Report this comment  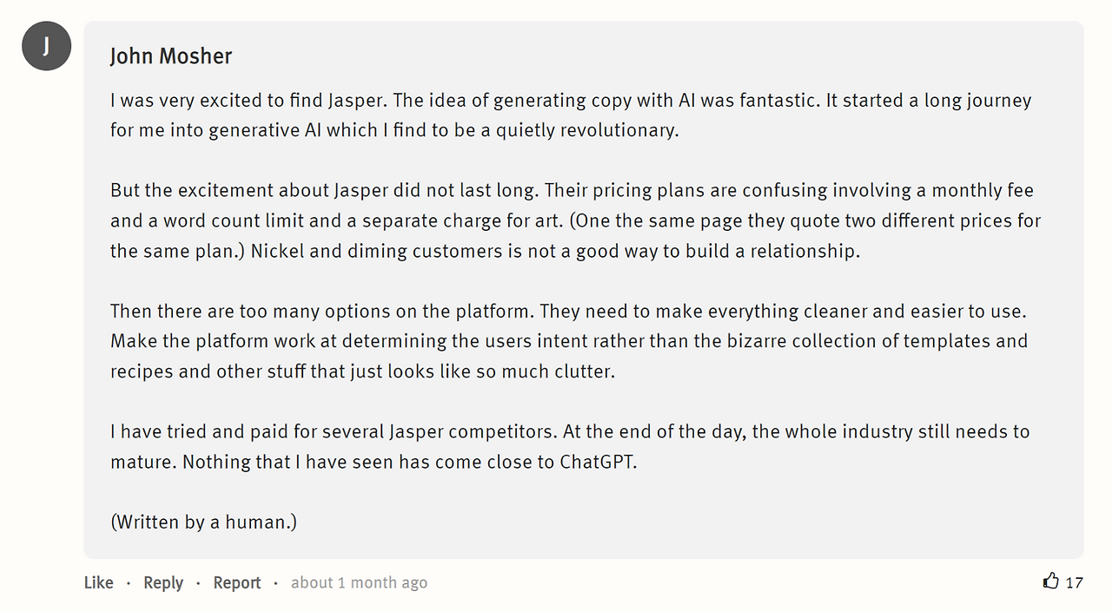click(237, 582)
